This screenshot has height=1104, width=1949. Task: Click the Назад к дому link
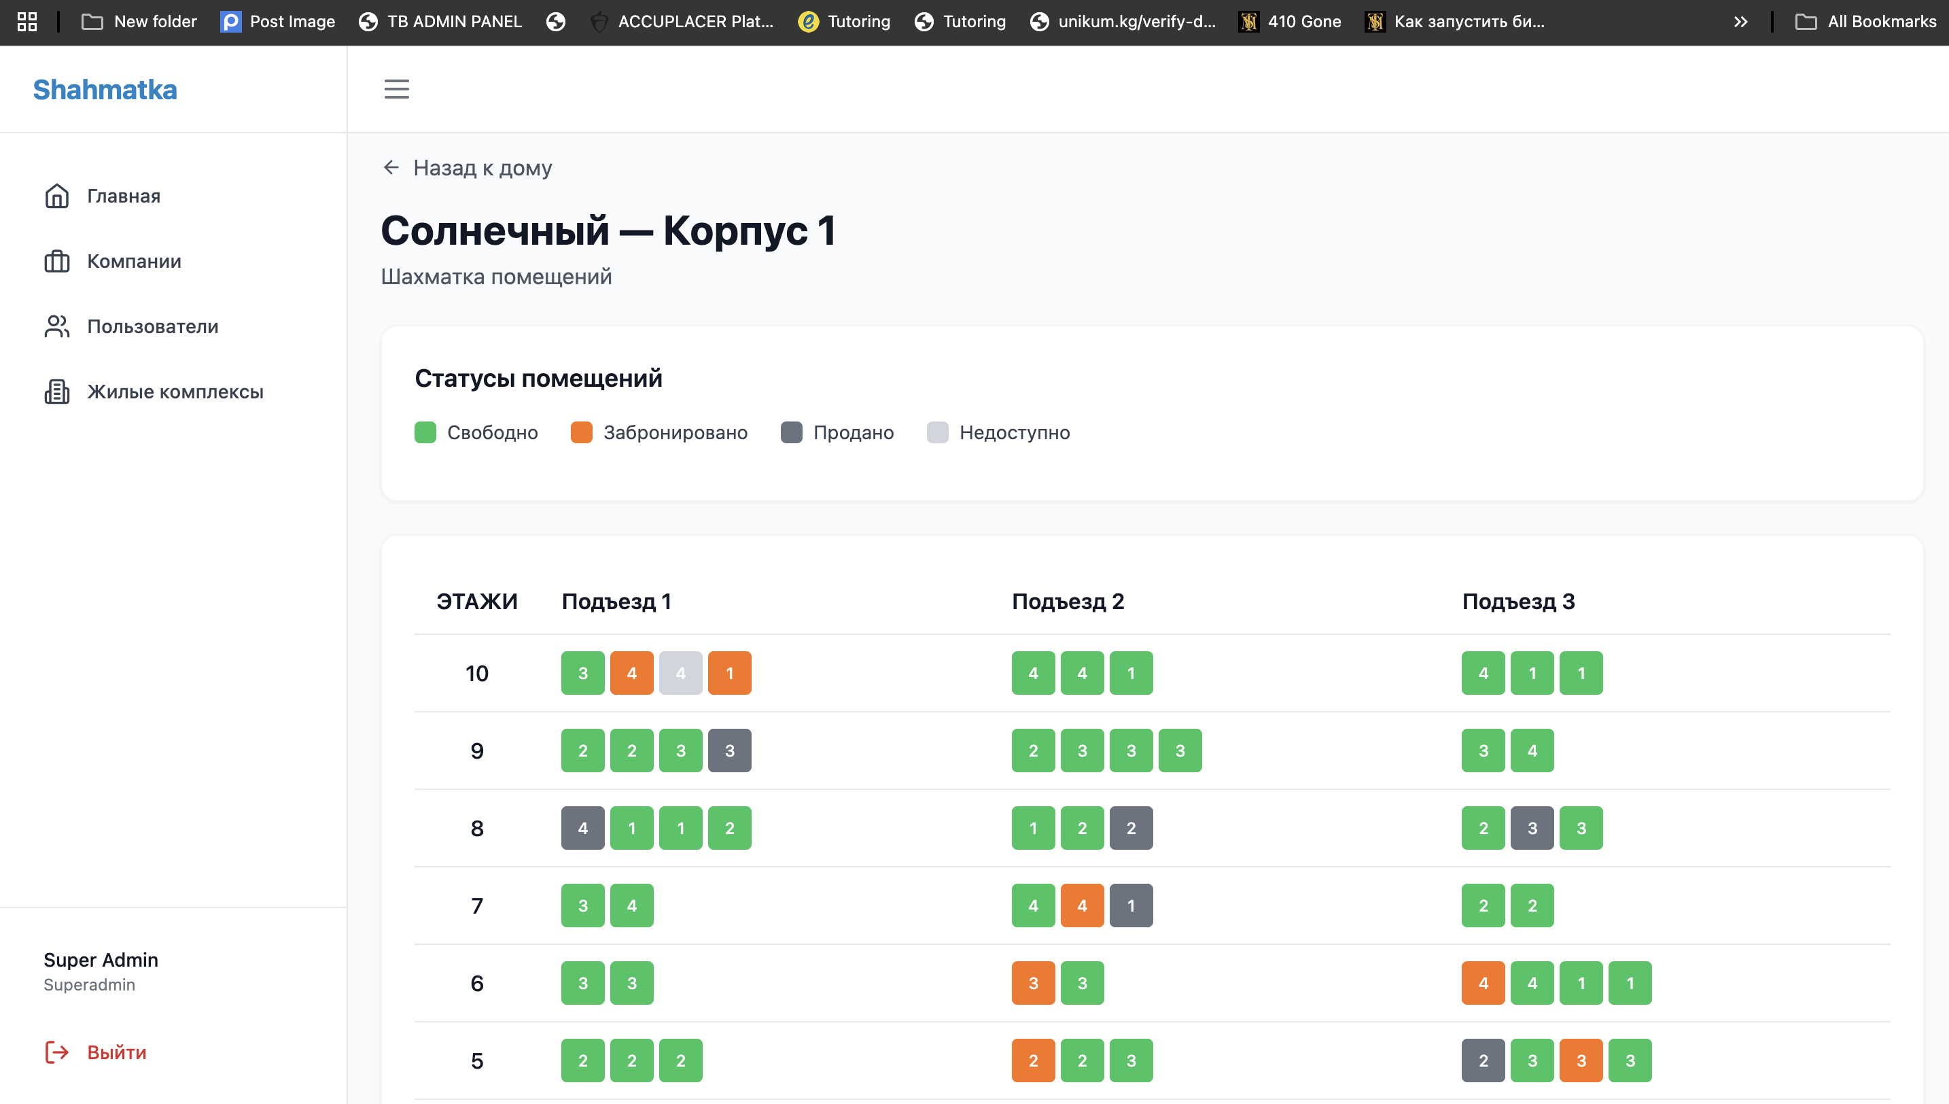(482, 167)
